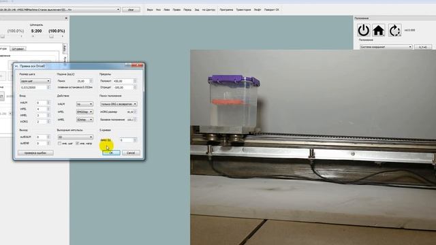
Task: Click the feed slider handle under gray (100.0%)
Action: tap(3, 36)
